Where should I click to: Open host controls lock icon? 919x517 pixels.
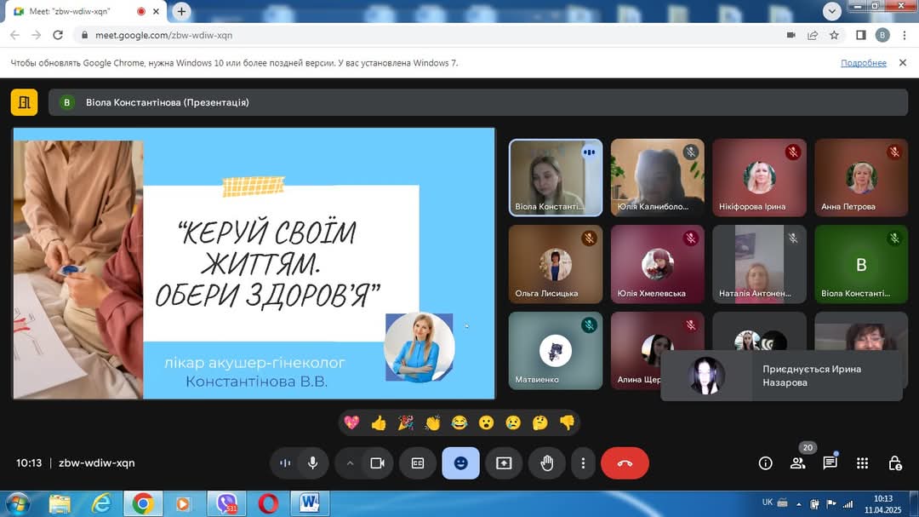pyautogui.click(x=895, y=463)
